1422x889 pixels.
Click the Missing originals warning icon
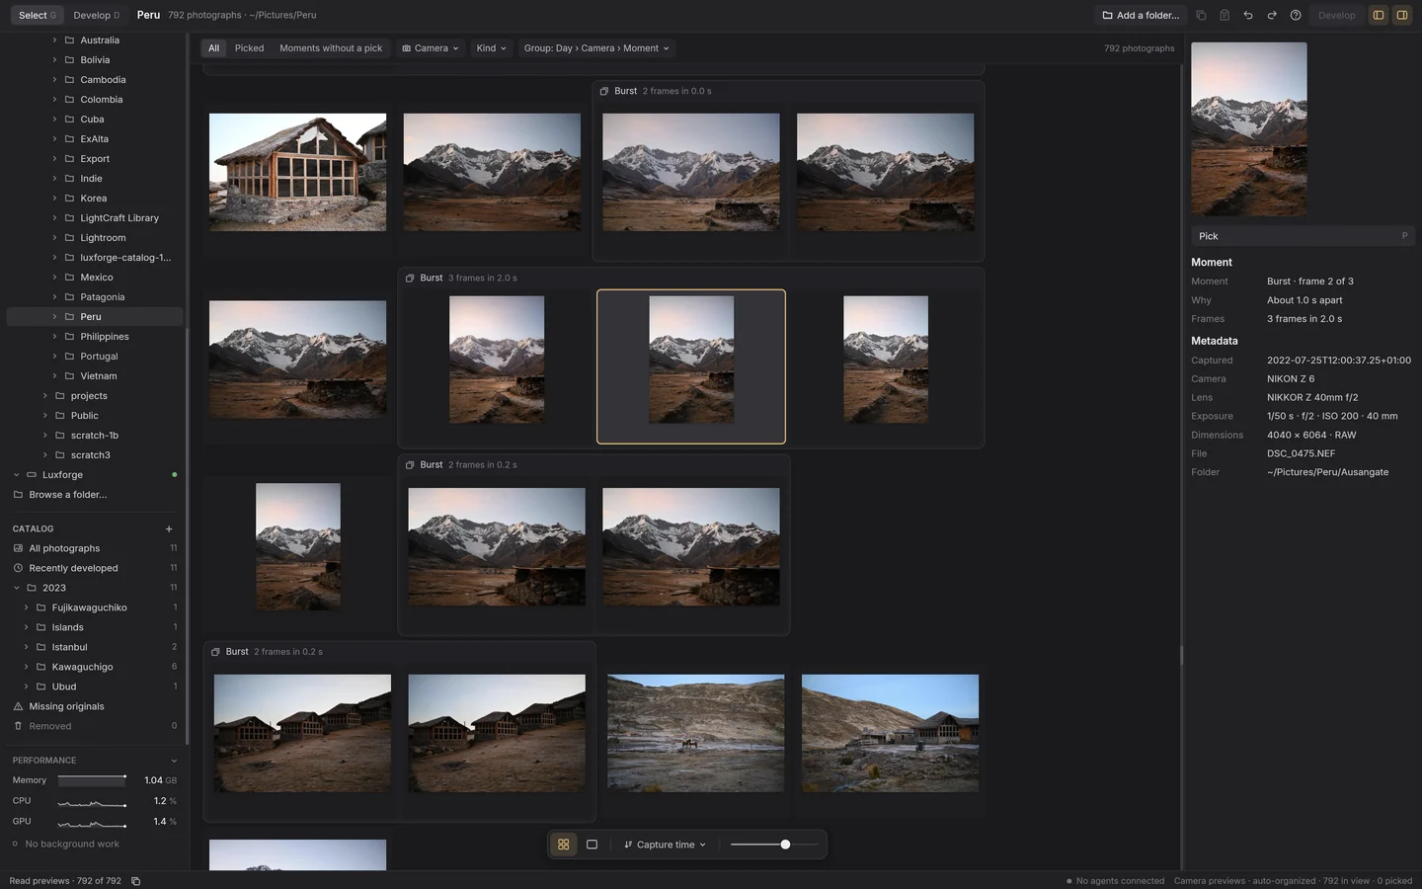[18, 706]
